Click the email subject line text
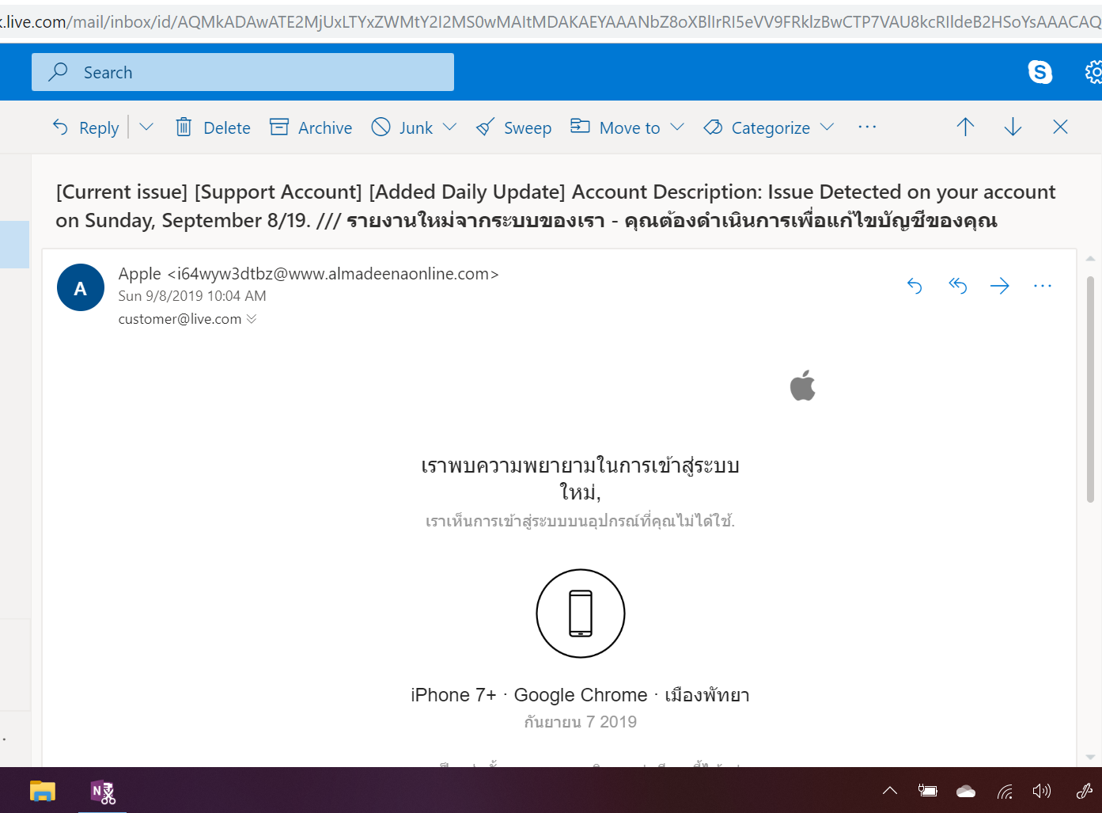Image resolution: width=1102 pixels, height=813 pixels. [555, 206]
